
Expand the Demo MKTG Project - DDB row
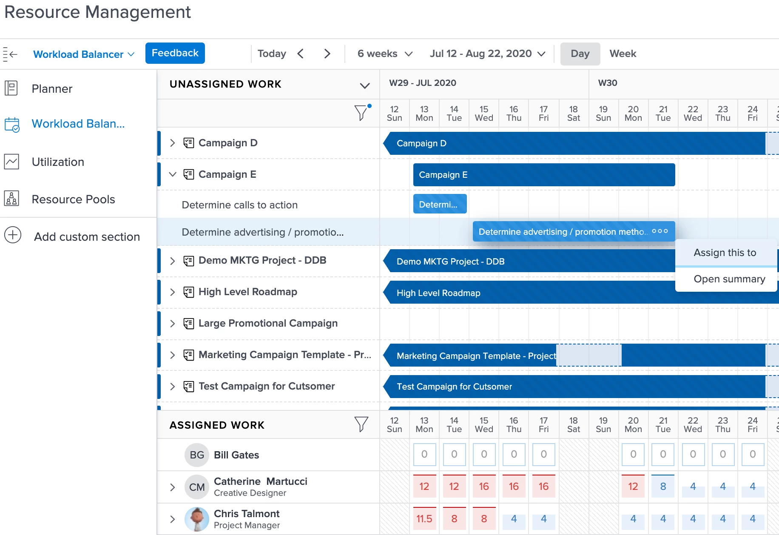(172, 261)
